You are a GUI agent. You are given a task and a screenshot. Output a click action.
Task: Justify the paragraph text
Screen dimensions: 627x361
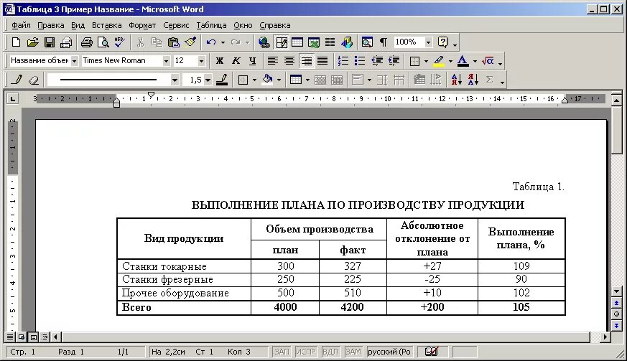322,61
